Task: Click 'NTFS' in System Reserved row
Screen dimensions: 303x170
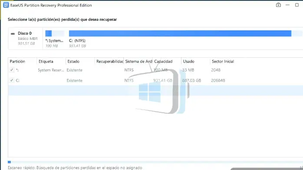Action: coord(129,70)
